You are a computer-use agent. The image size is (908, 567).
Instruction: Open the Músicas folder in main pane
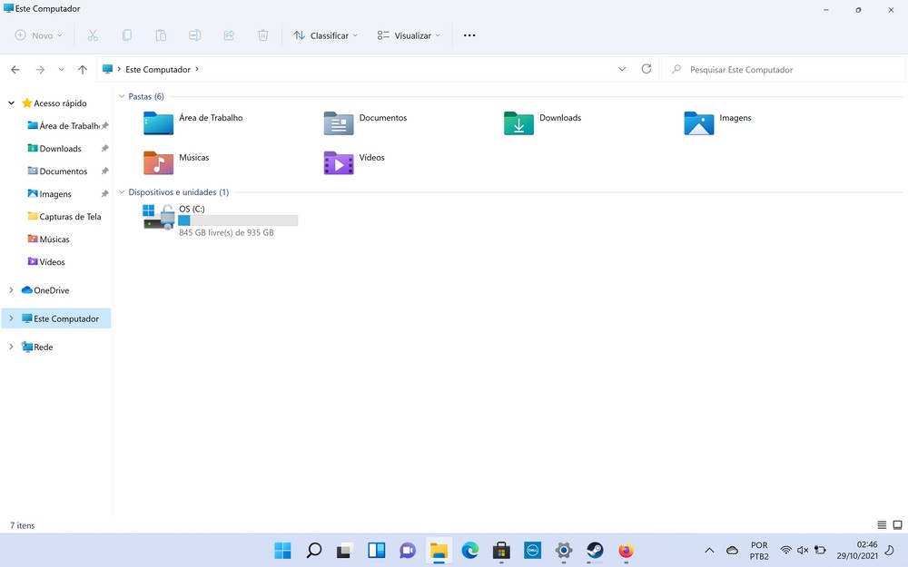(159, 162)
